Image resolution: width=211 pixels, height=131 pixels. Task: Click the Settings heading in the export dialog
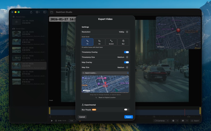85,27
